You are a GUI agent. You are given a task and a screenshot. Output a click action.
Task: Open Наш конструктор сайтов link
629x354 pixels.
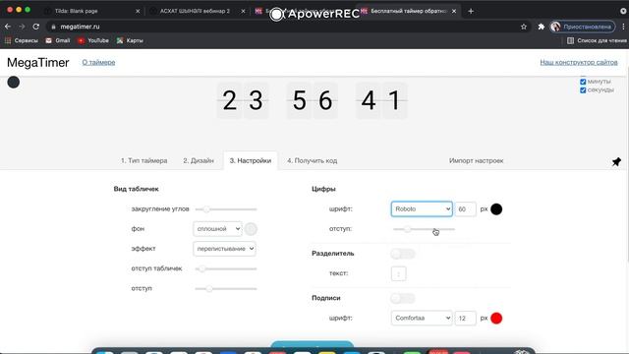(x=579, y=62)
